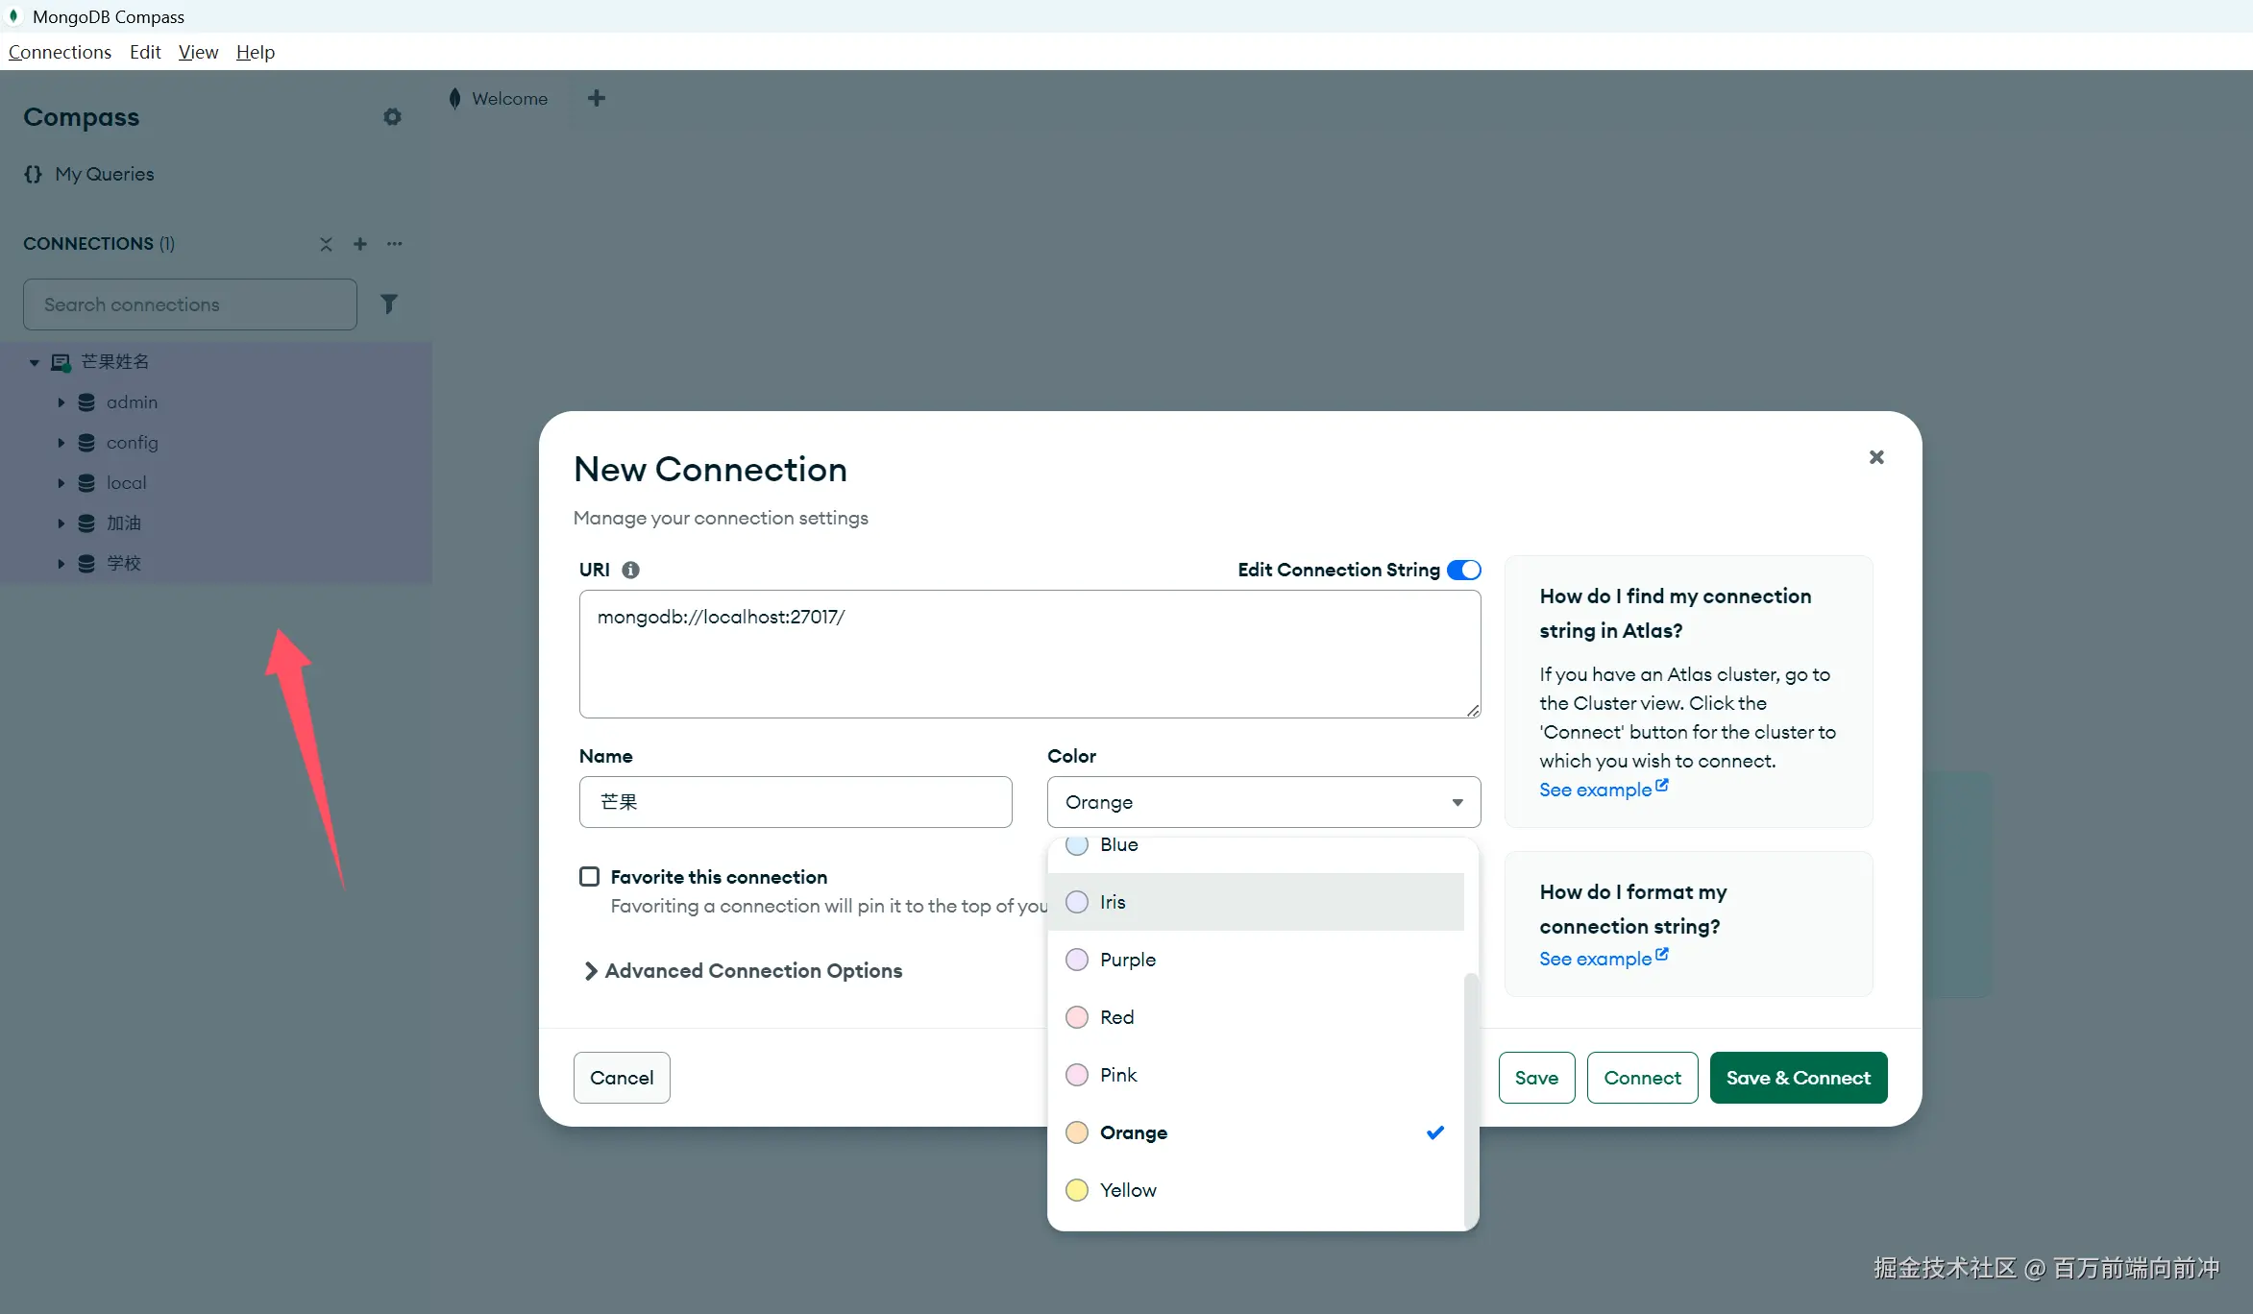Click the admin database icon
This screenshot has width=2253, height=1314.
tap(86, 402)
